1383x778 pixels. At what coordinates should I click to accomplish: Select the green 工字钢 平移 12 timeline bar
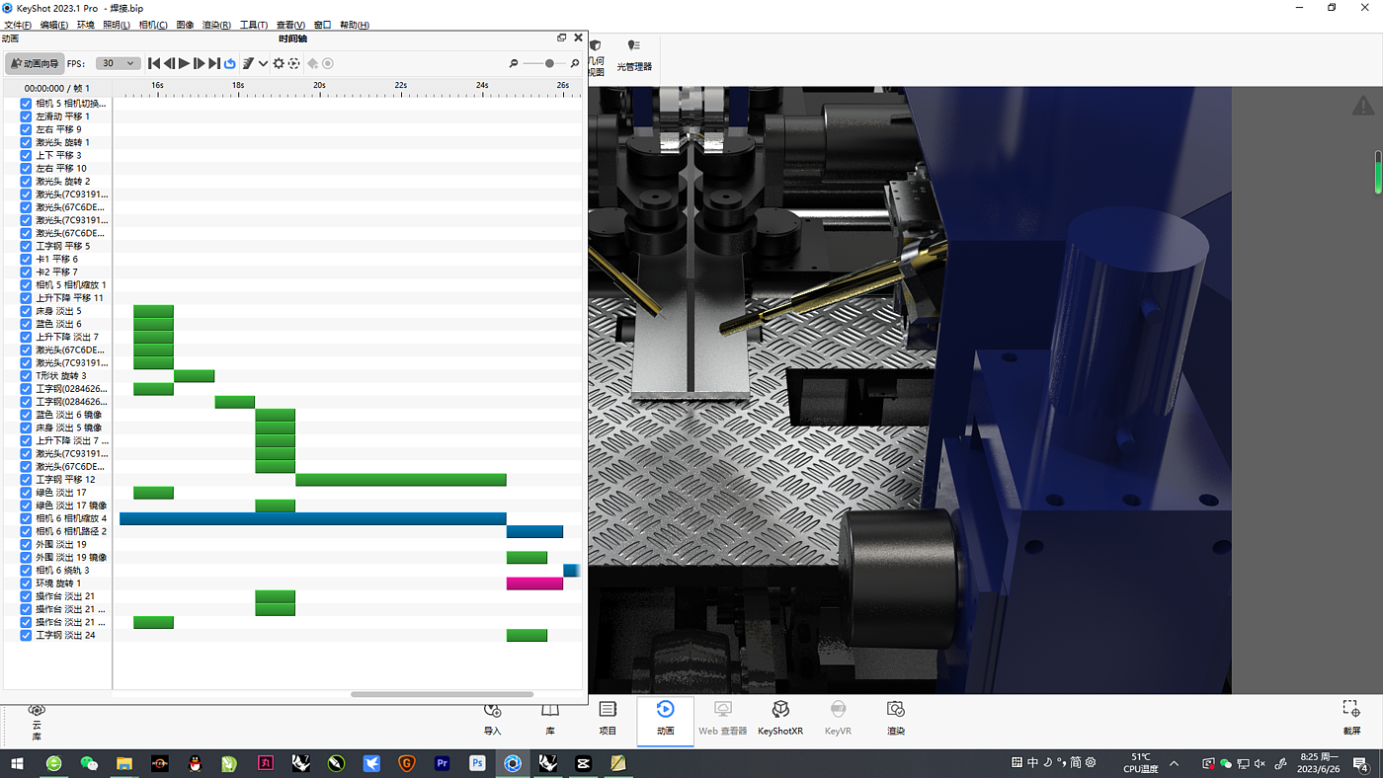[x=401, y=480]
